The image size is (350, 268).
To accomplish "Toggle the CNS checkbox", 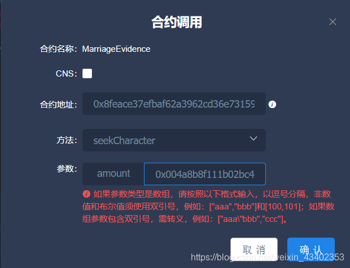I will (x=87, y=73).
